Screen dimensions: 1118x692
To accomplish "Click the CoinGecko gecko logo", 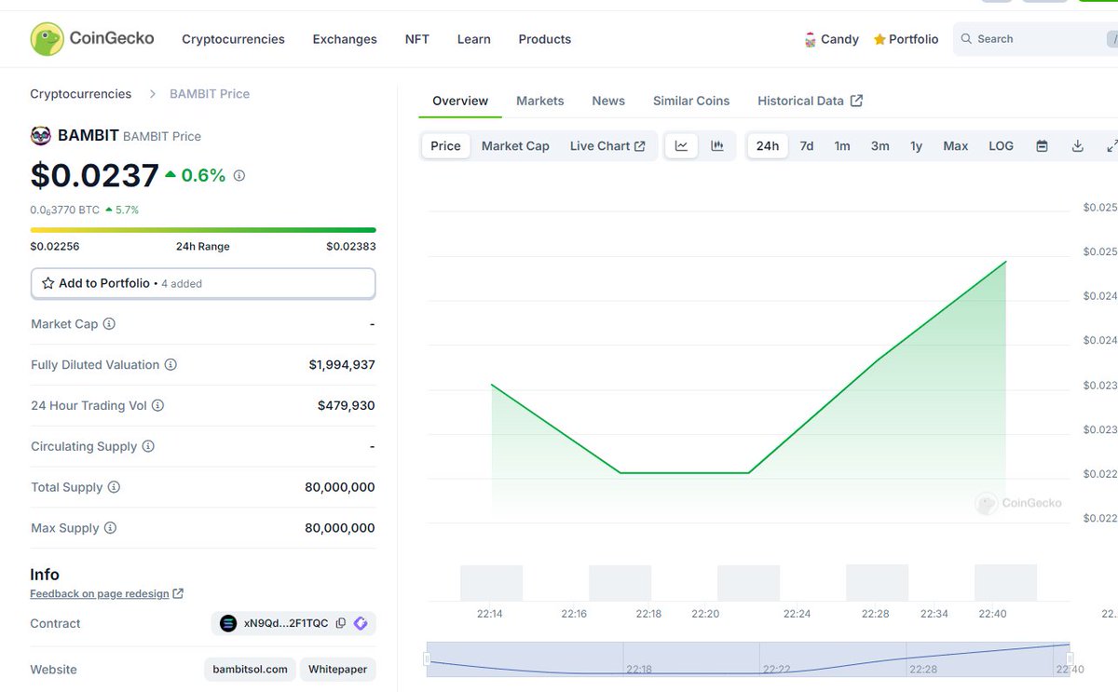I will click(x=47, y=39).
